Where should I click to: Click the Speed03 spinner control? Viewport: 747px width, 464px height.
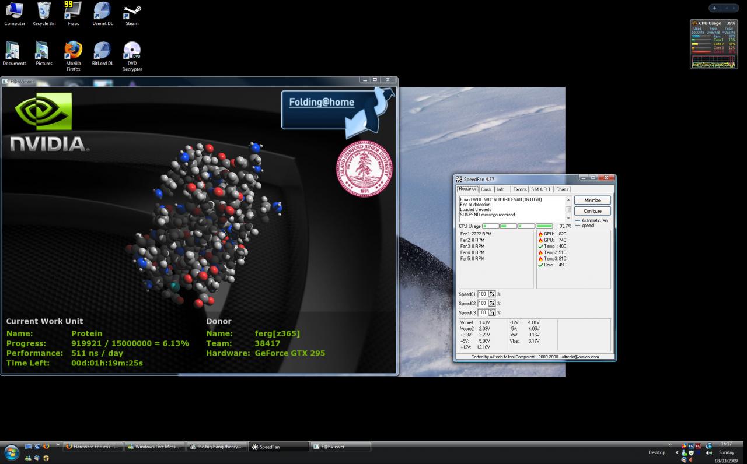coord(492,313)
